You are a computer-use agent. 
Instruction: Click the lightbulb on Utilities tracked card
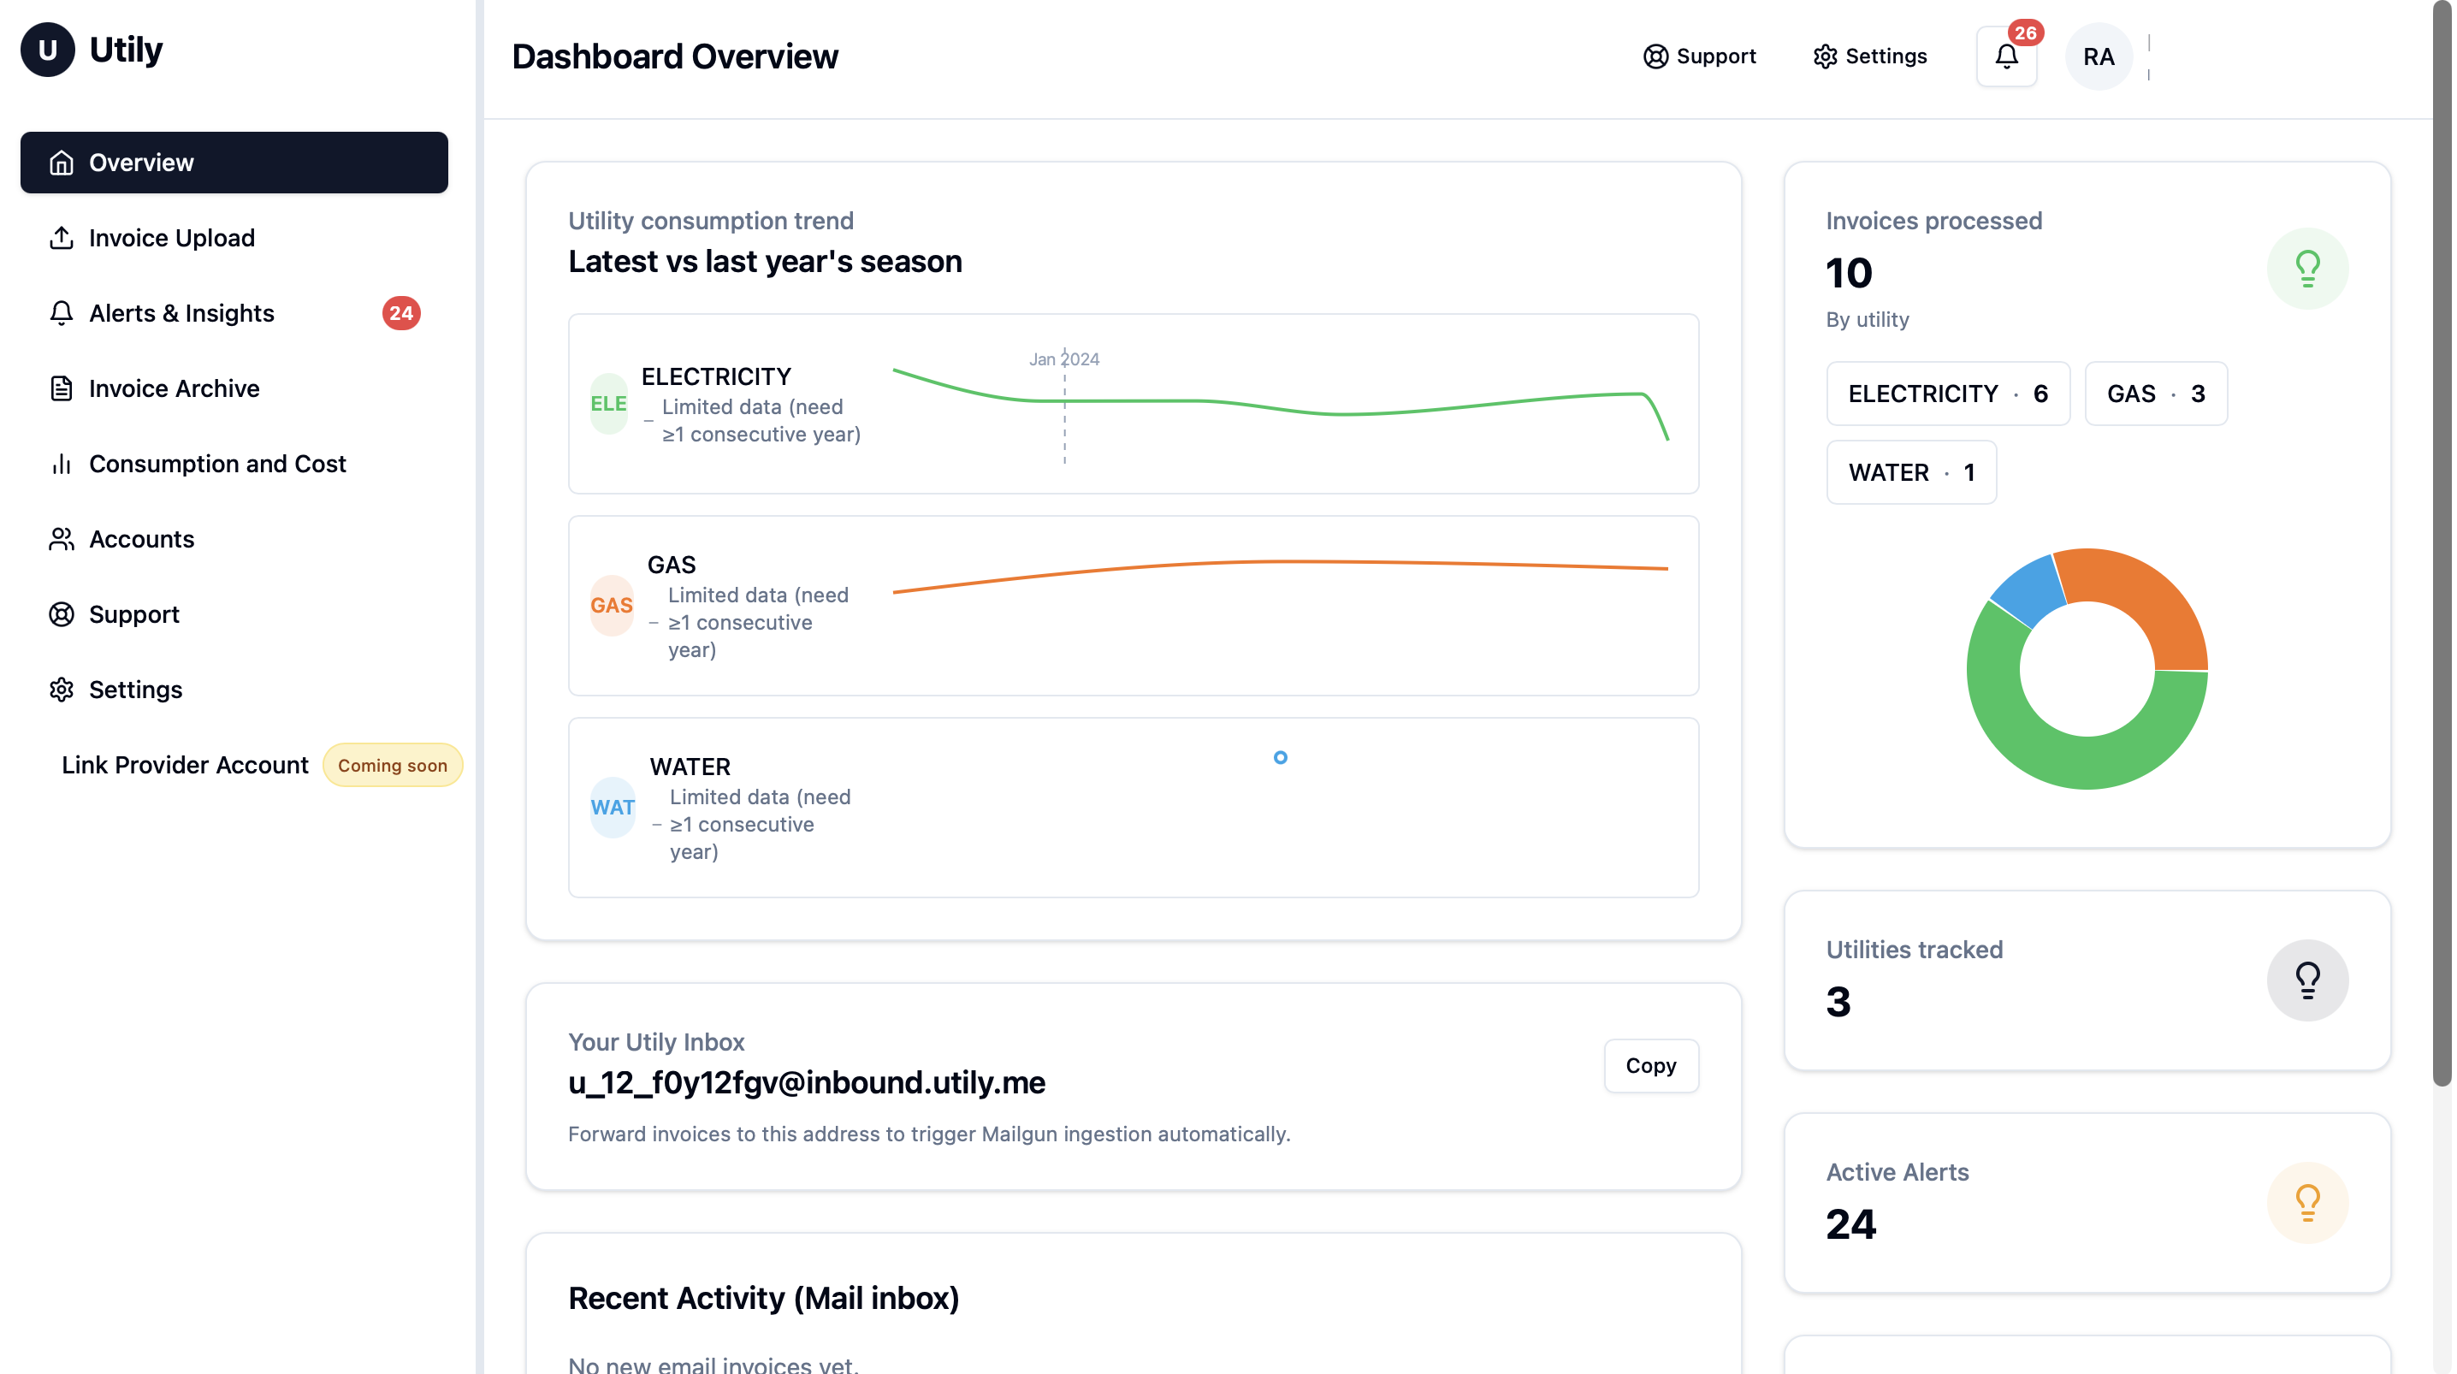click(2307, 979)
